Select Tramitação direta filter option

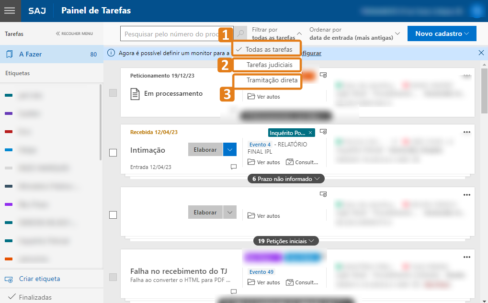click(272, 80)
